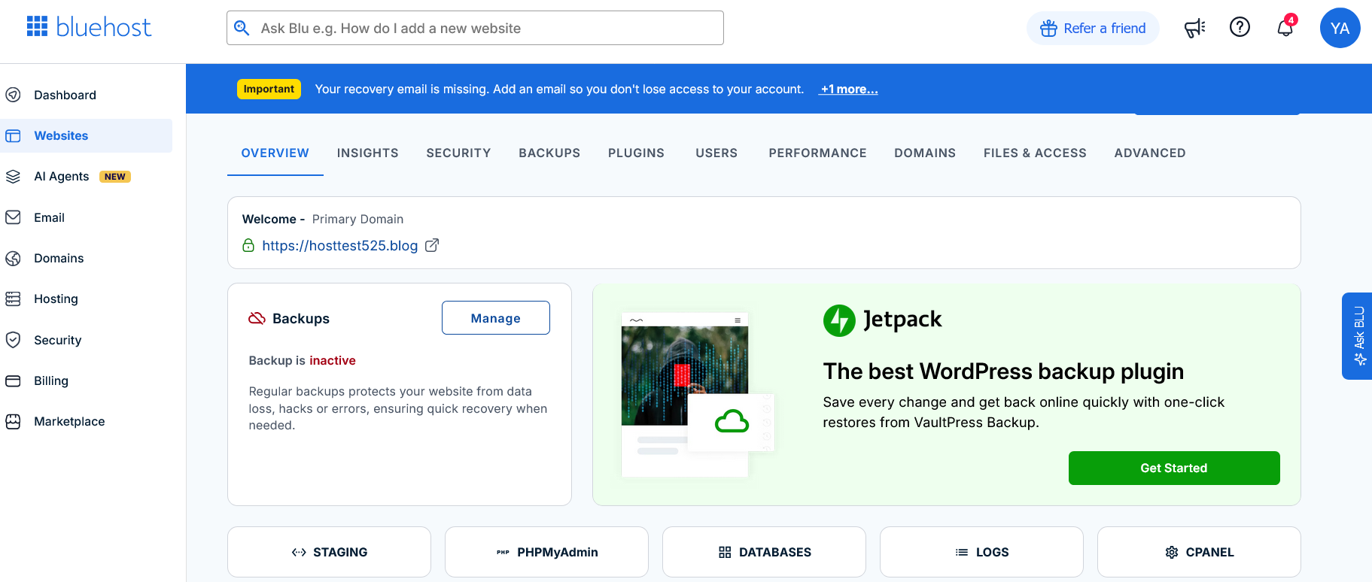Click the Jetpack backup promo thumbnail
The image size is (1372, 582).
698,395
